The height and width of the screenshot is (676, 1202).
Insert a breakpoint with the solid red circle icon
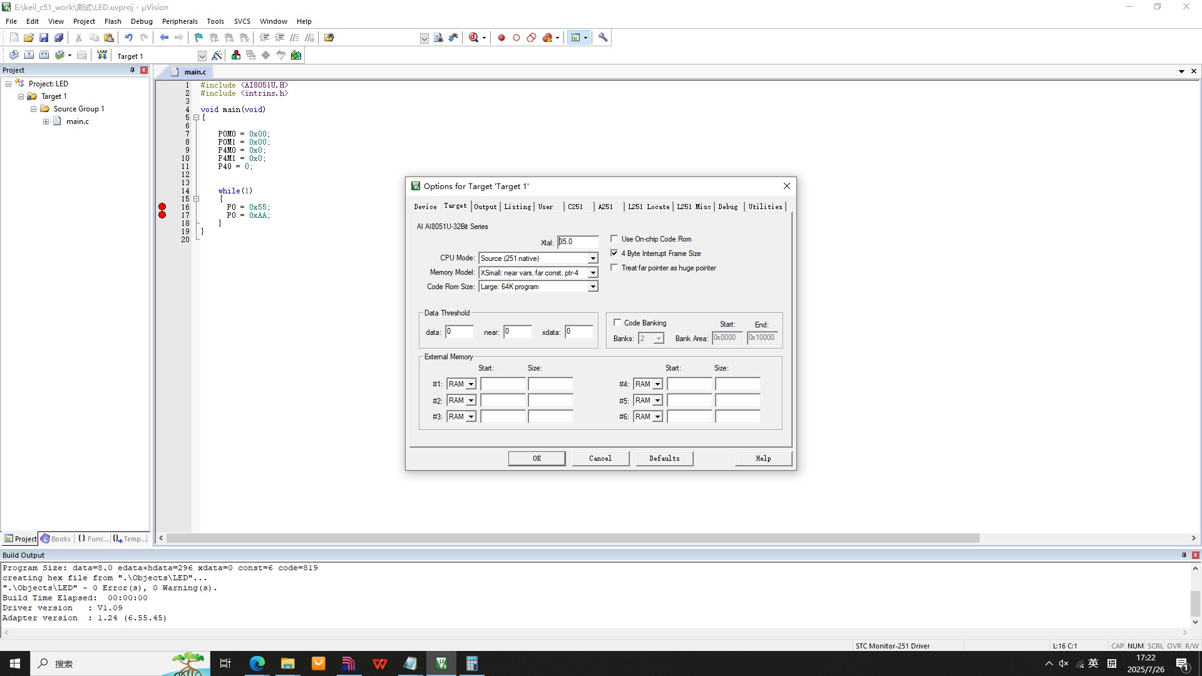(501, 38)
